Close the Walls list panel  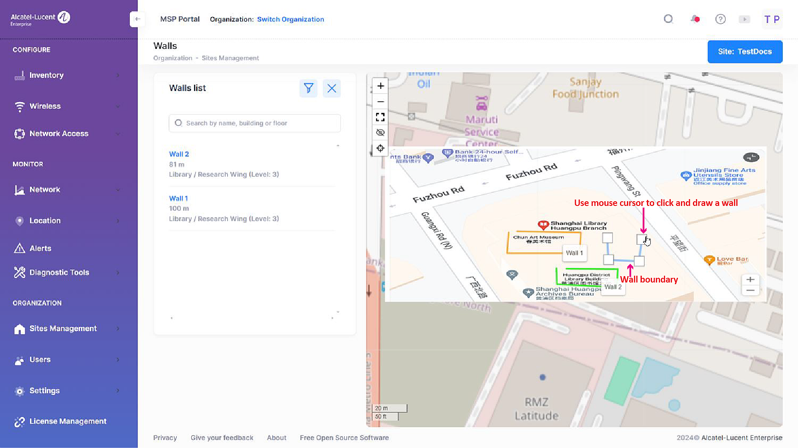(332, 88)
